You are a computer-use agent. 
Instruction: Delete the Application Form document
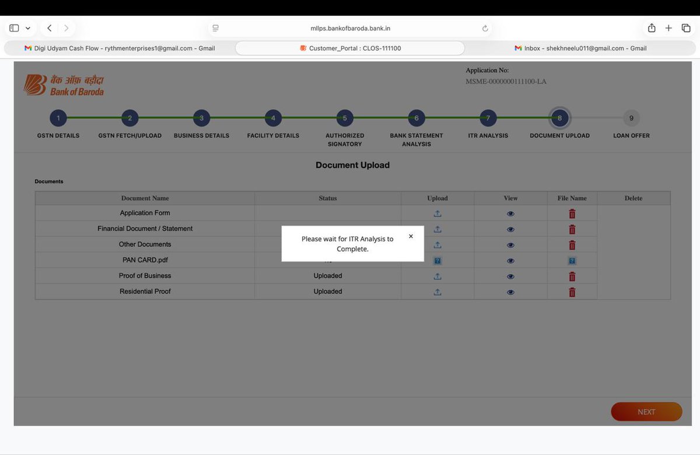(572, 213)
